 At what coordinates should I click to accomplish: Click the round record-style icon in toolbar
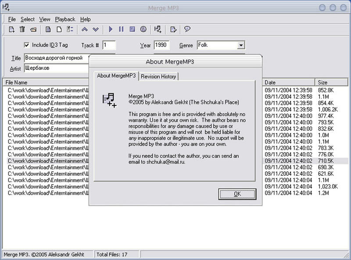(x=143, y=29)
